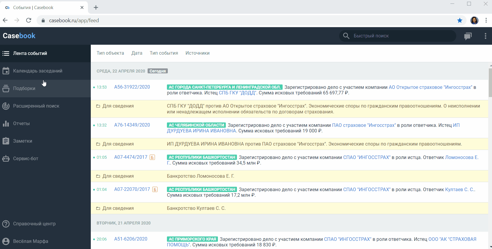
Task: Click the list icon next to Лента событий
Action: pyautogui.click(x=6, y=53)
